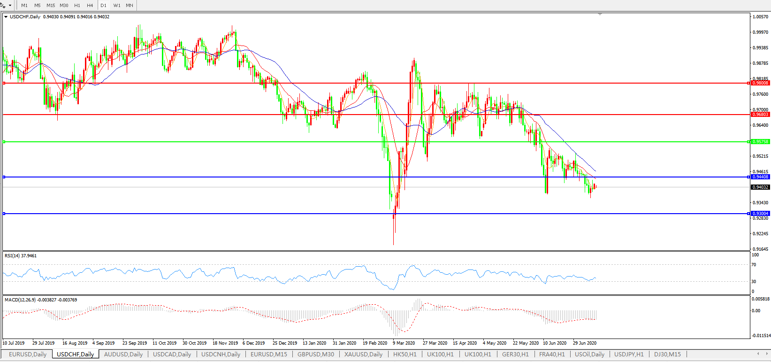Select red line handle at 0.98008
This screenshot has height=362, width=771.
tap(4, 83)
